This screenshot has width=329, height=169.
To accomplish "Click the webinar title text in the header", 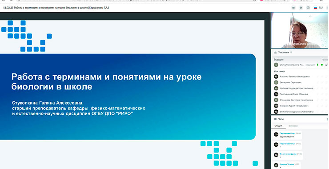I will pos(56,8).
